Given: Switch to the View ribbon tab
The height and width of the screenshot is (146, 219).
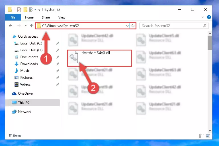Looking at the screenshot, I should [62, 17].
